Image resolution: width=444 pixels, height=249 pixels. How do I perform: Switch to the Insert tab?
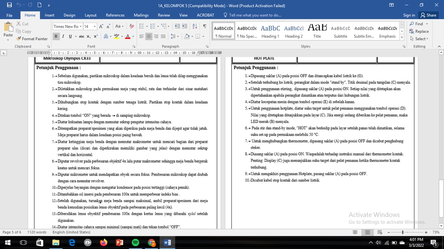49,15
